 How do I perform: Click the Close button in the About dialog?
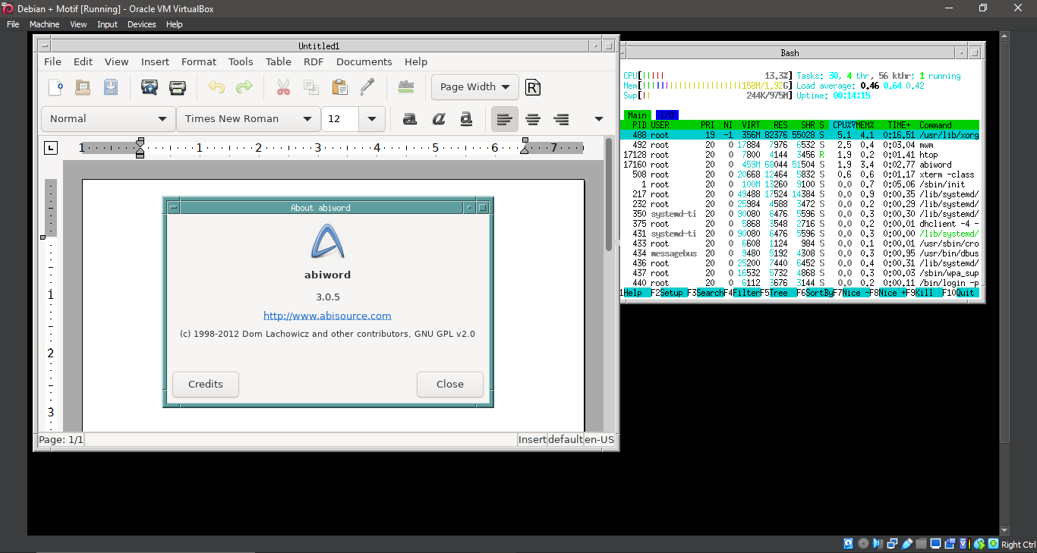449,385
